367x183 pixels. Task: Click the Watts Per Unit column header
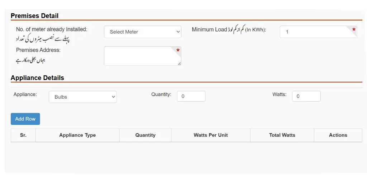pyautogui.click(x=211, y=135)
